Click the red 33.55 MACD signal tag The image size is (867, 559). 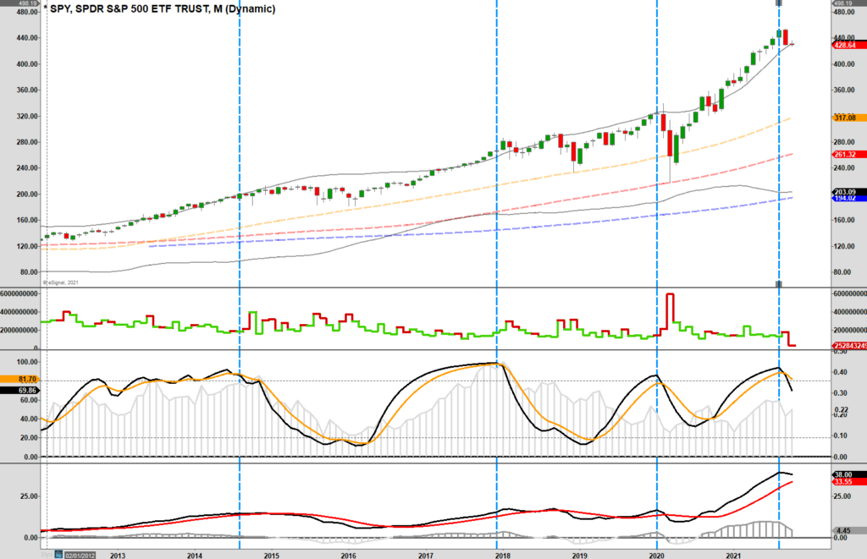pos(846,483)
